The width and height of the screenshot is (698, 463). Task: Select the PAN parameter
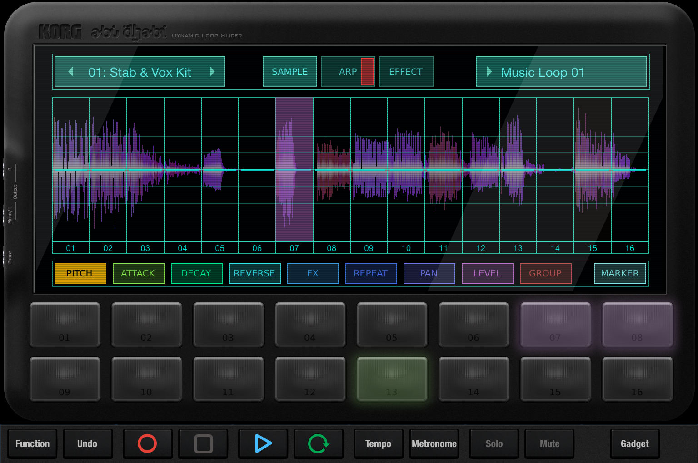pyautogui.click(x=429, y=273)
